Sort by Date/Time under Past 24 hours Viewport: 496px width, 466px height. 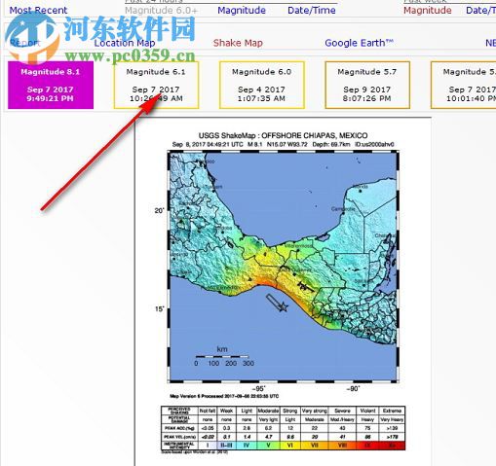pos(312,10)
